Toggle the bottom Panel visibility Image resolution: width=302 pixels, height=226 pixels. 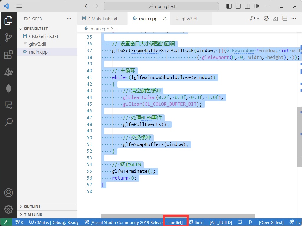click(238, 6)
